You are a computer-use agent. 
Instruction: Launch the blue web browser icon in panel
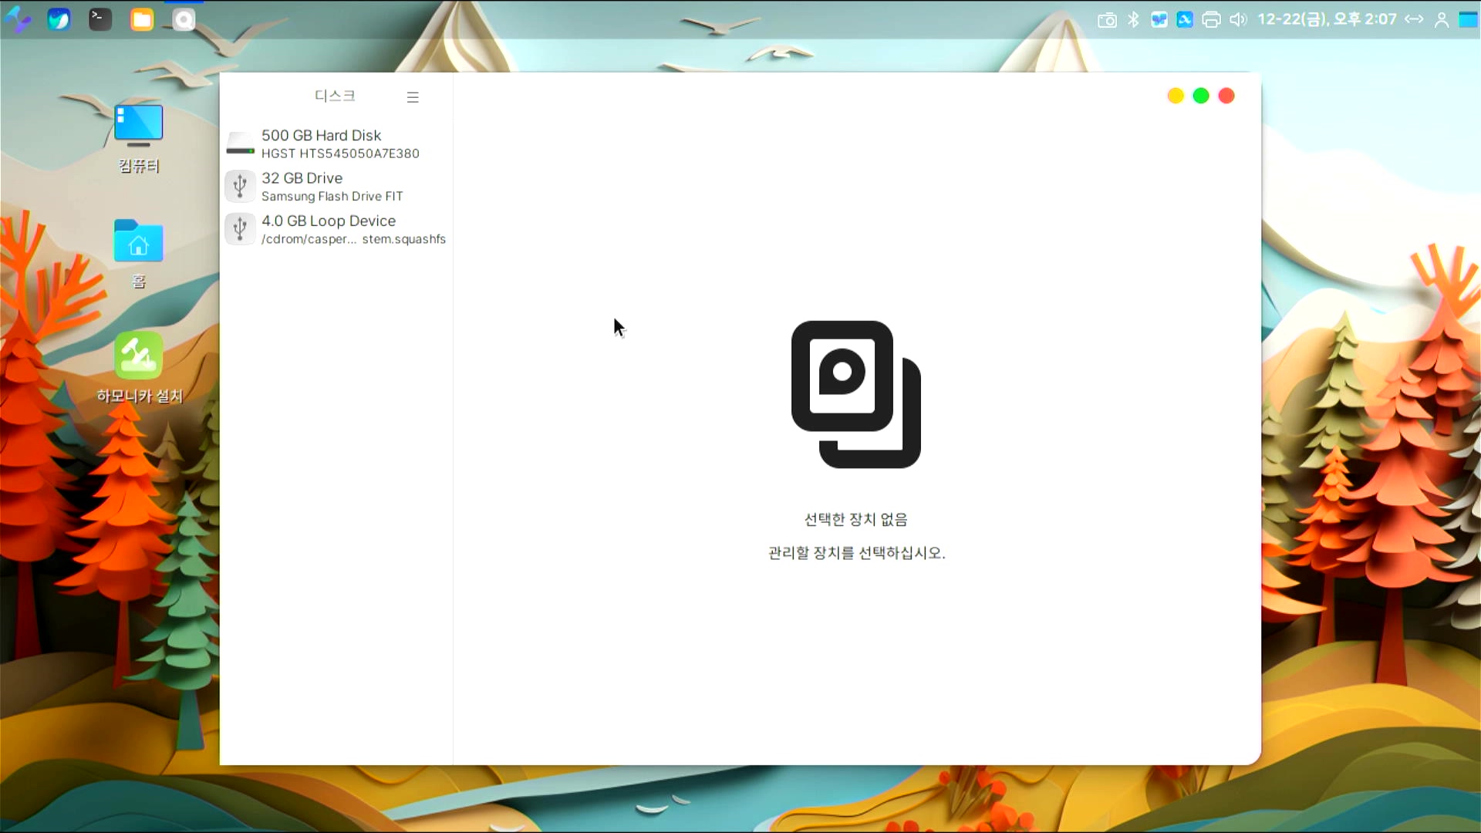coord(59,19)
